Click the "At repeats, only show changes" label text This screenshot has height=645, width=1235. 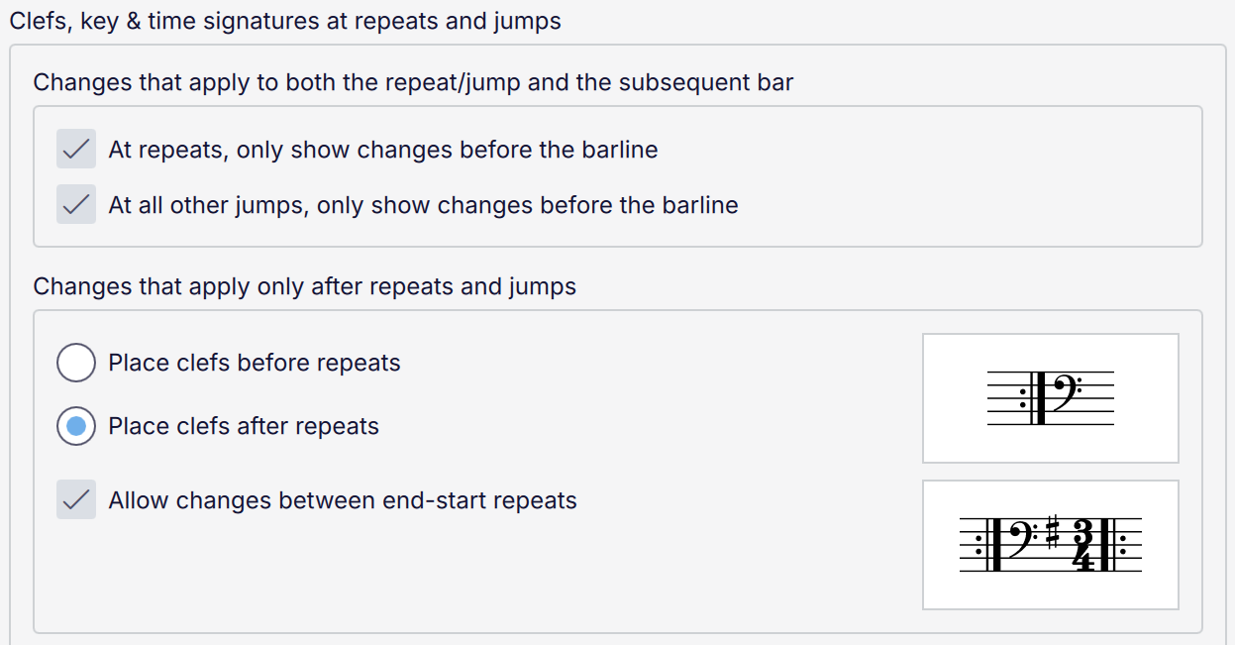click(382, 150)
